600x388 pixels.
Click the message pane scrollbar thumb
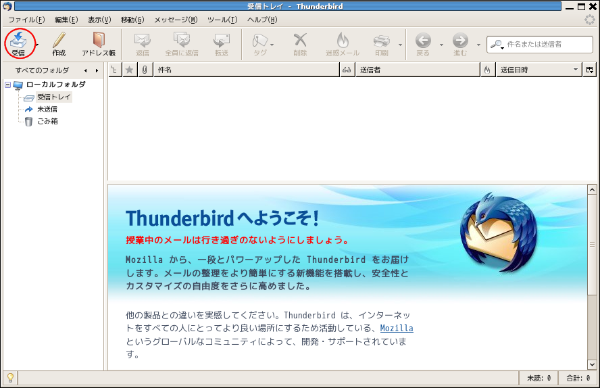click(592, 245)
